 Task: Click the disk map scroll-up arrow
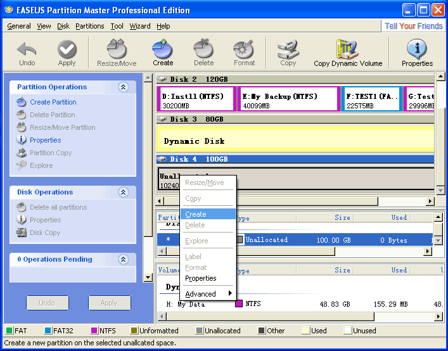click(440, 77)
